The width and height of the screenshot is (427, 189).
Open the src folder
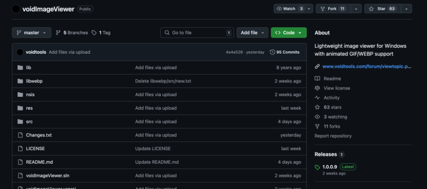tap(29, 122)
